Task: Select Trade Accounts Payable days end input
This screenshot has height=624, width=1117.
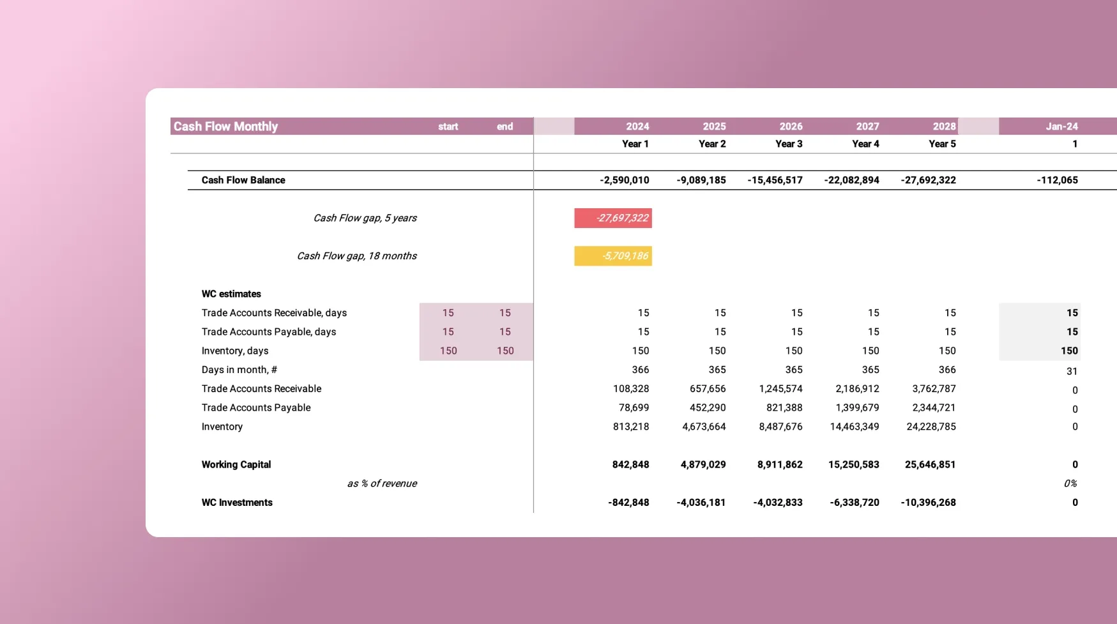Action: pos(505,332)
